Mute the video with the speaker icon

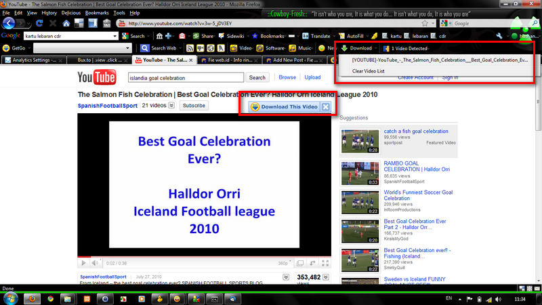(x=94, y=263)
